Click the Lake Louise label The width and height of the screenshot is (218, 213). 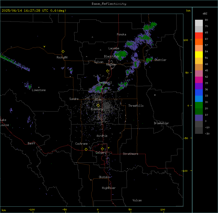coord(4,122)
